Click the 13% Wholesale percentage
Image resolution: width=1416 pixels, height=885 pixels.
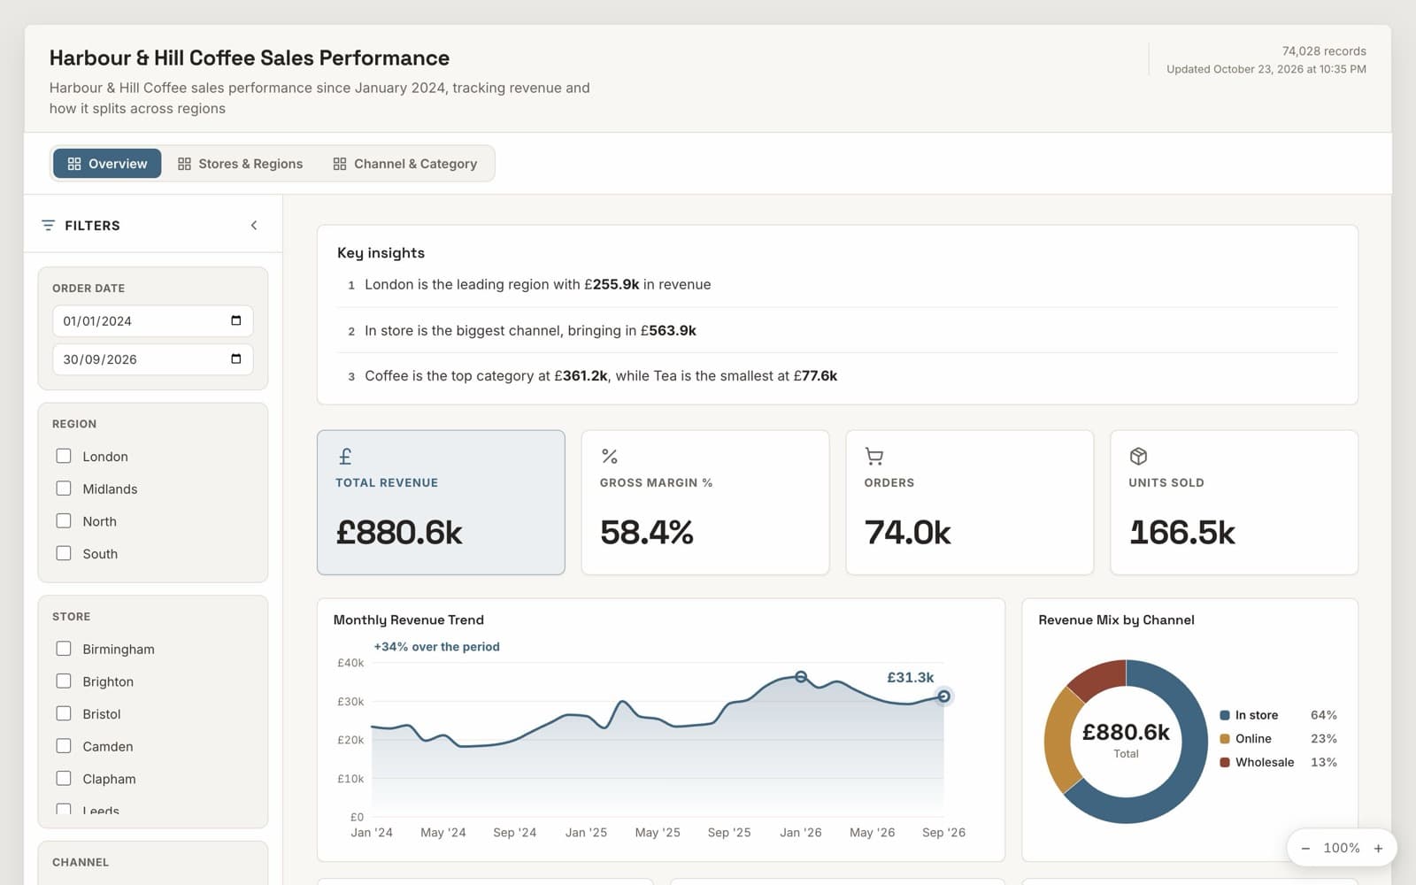(1324, 762)
